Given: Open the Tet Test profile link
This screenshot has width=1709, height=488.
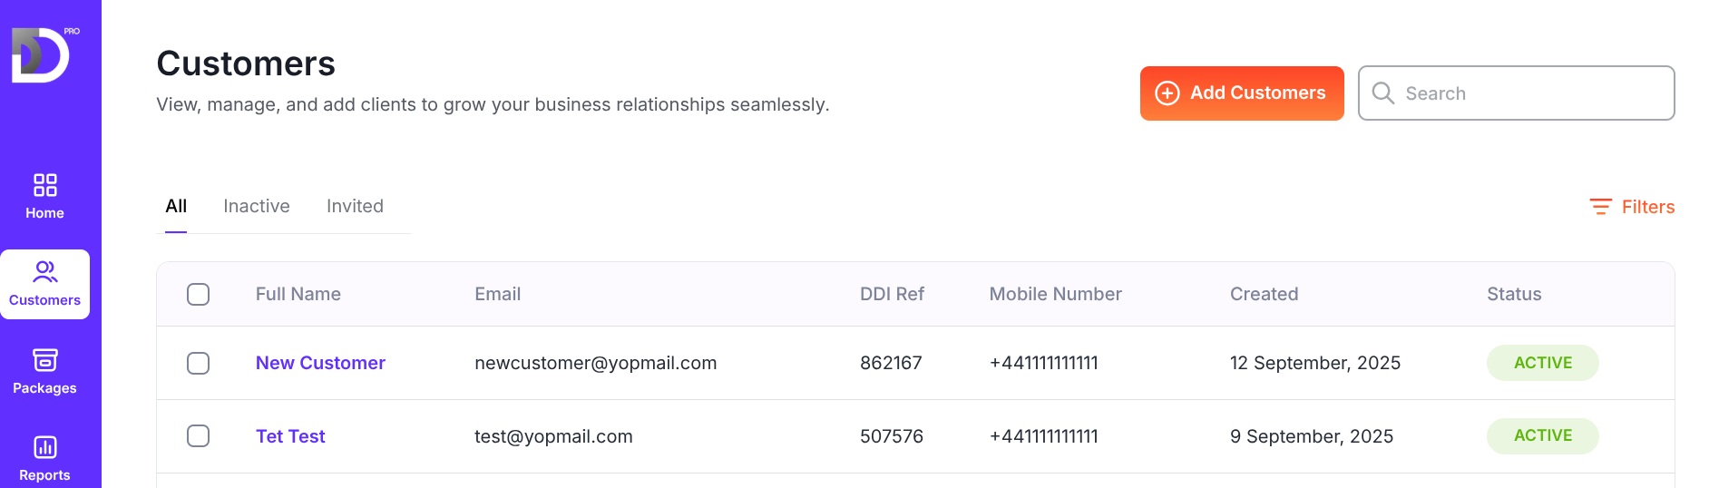Looking at the screenshot, I should 290,436.
